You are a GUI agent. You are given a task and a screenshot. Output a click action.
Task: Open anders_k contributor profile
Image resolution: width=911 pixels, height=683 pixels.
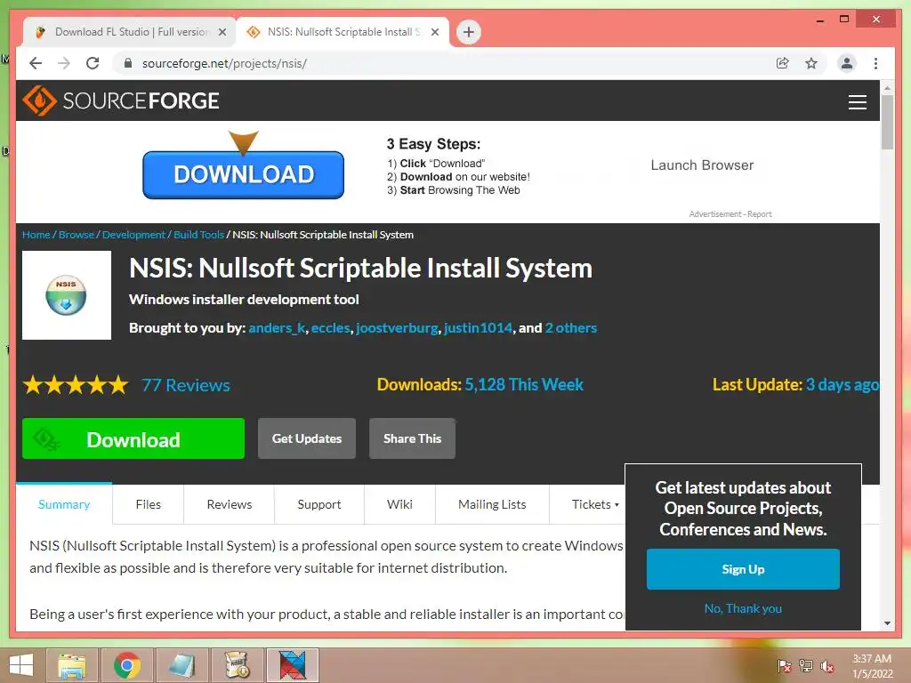pyautogui.click(x=278, y=328)
